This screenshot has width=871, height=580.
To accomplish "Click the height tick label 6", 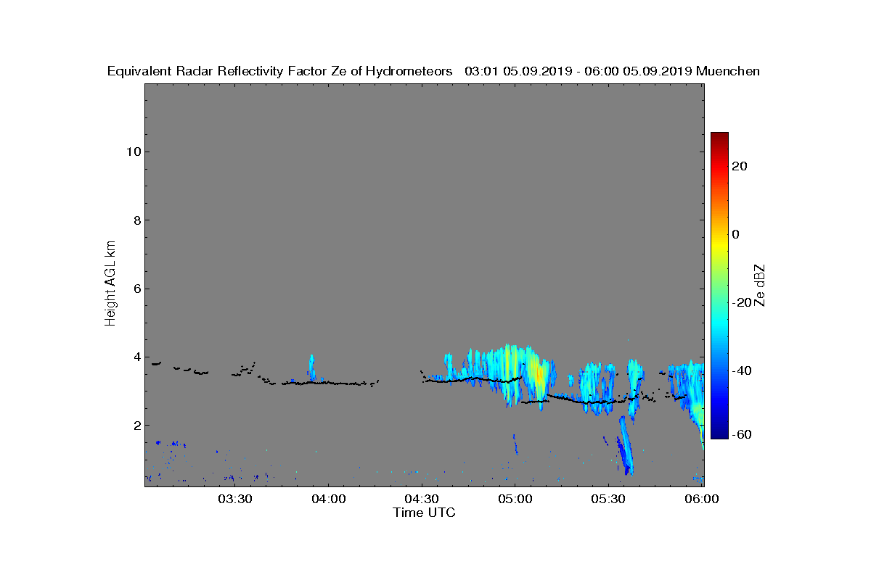I will pyautogui.click(x=136, y=289).
